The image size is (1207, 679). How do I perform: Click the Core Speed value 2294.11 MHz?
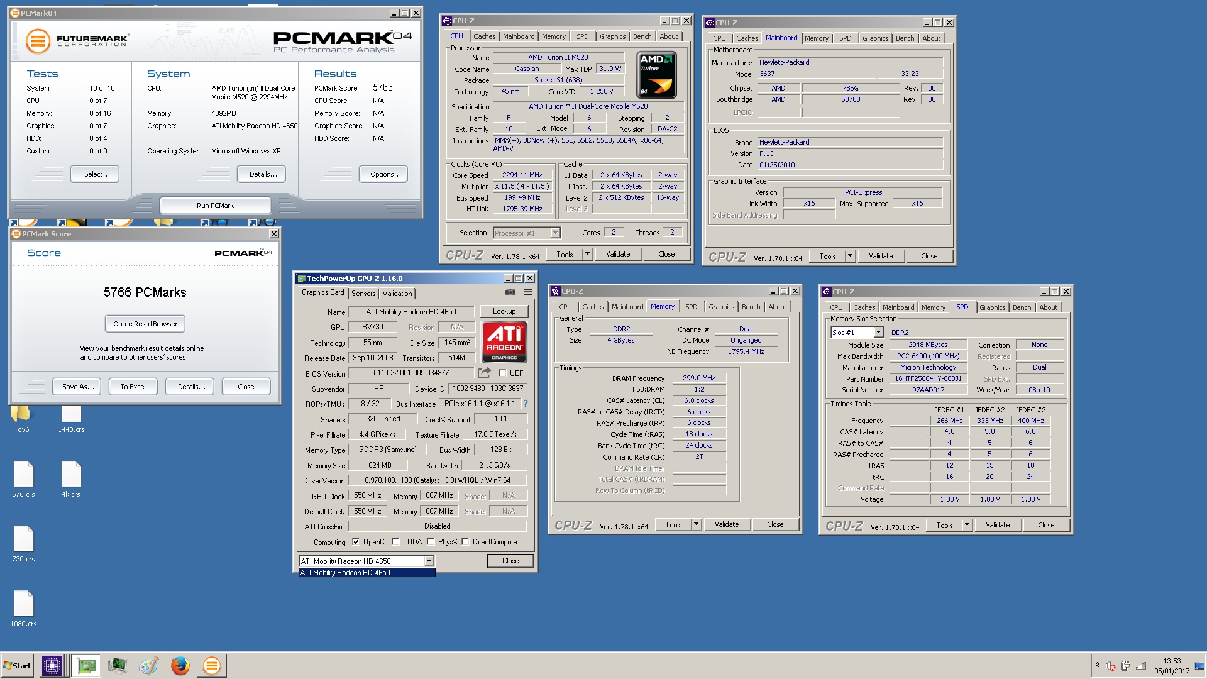click(522, 175)
